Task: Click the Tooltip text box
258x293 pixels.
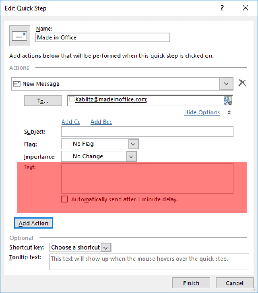Action: tap(149, 262)
